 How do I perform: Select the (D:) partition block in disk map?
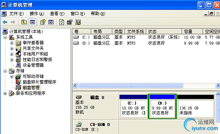[x=162, y=106]
